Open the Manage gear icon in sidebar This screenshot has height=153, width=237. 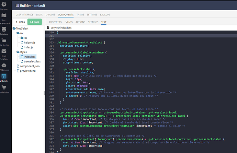click(x=4, y=4)
